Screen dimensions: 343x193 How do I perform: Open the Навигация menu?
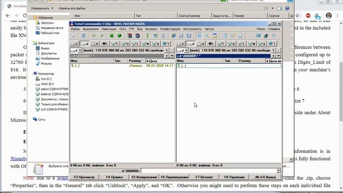point(109,29)
